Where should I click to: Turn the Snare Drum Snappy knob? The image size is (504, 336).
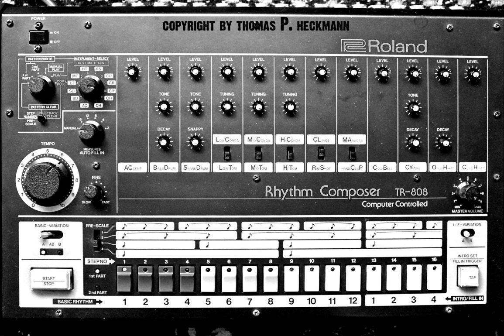[x=195, y=142]
